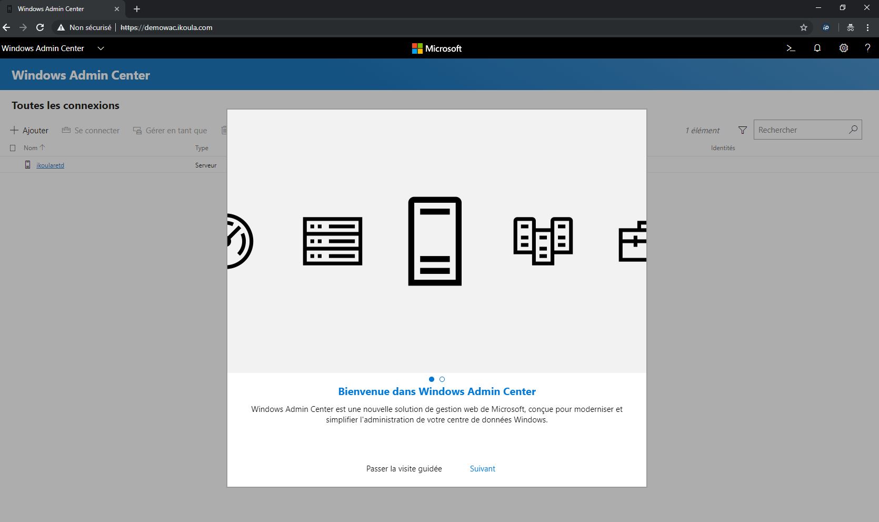
Task: Close the Windows Admin Center tab
Action: click(x=117, y=9)
